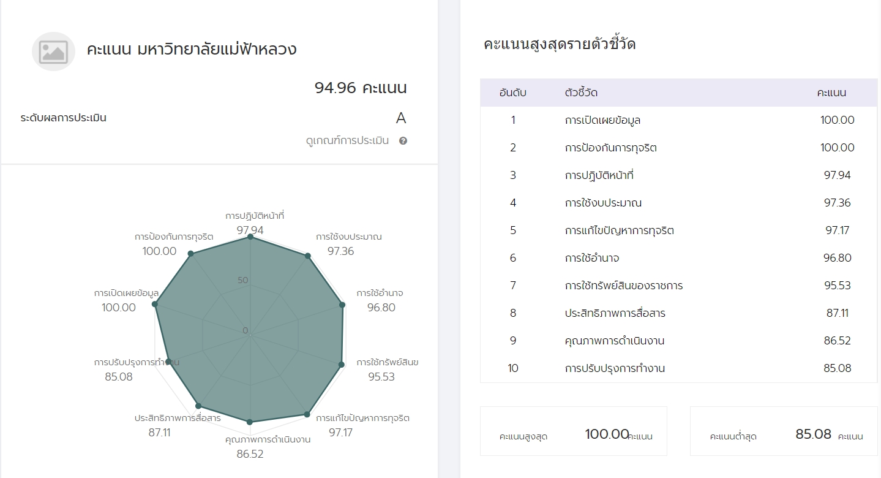Click the 86.52 score in the table
This screenshot has width=881, height=478.
click(x=837, y=341)
